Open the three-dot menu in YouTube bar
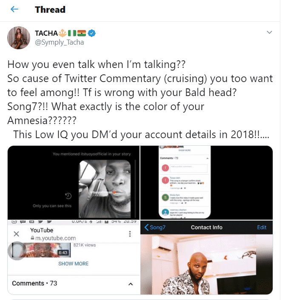The width and height of the screenshot is (285, 300). tap(130, 234)
